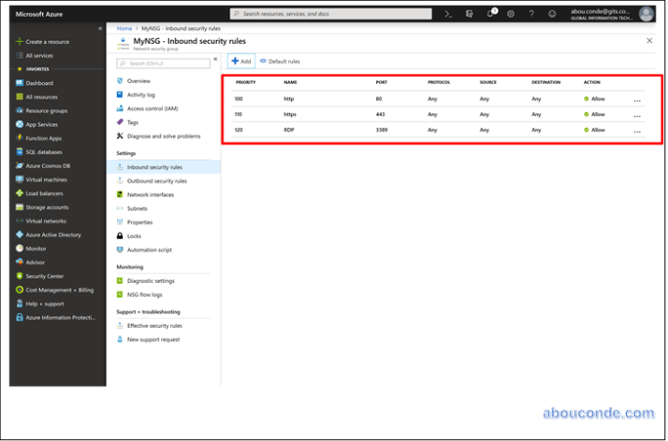Select Create a resource
The image size is (668, 441).
tap(47, 42)
